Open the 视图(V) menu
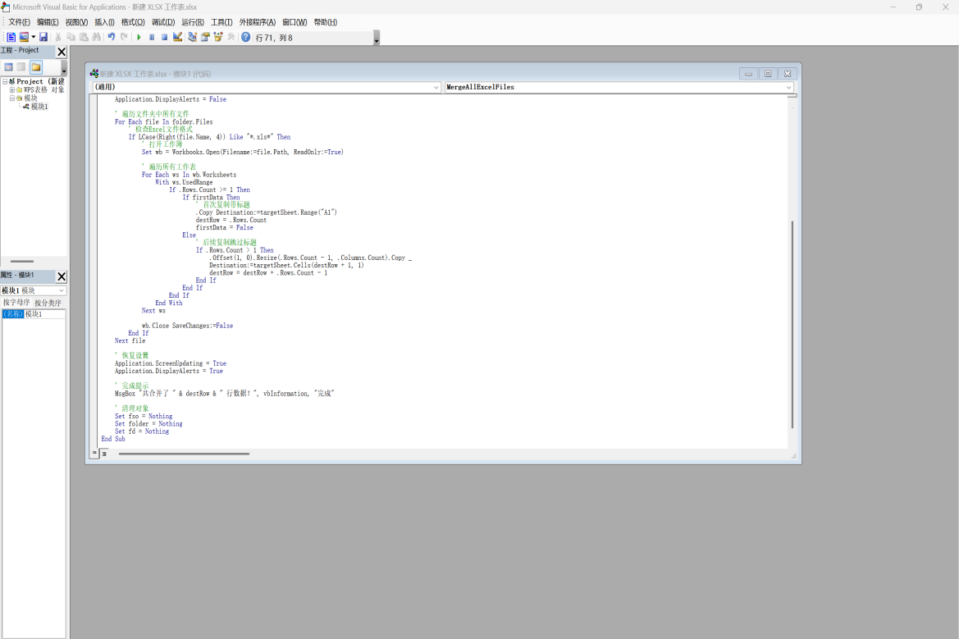Screen dimensions: 959x639 click(x=76, y=22)
